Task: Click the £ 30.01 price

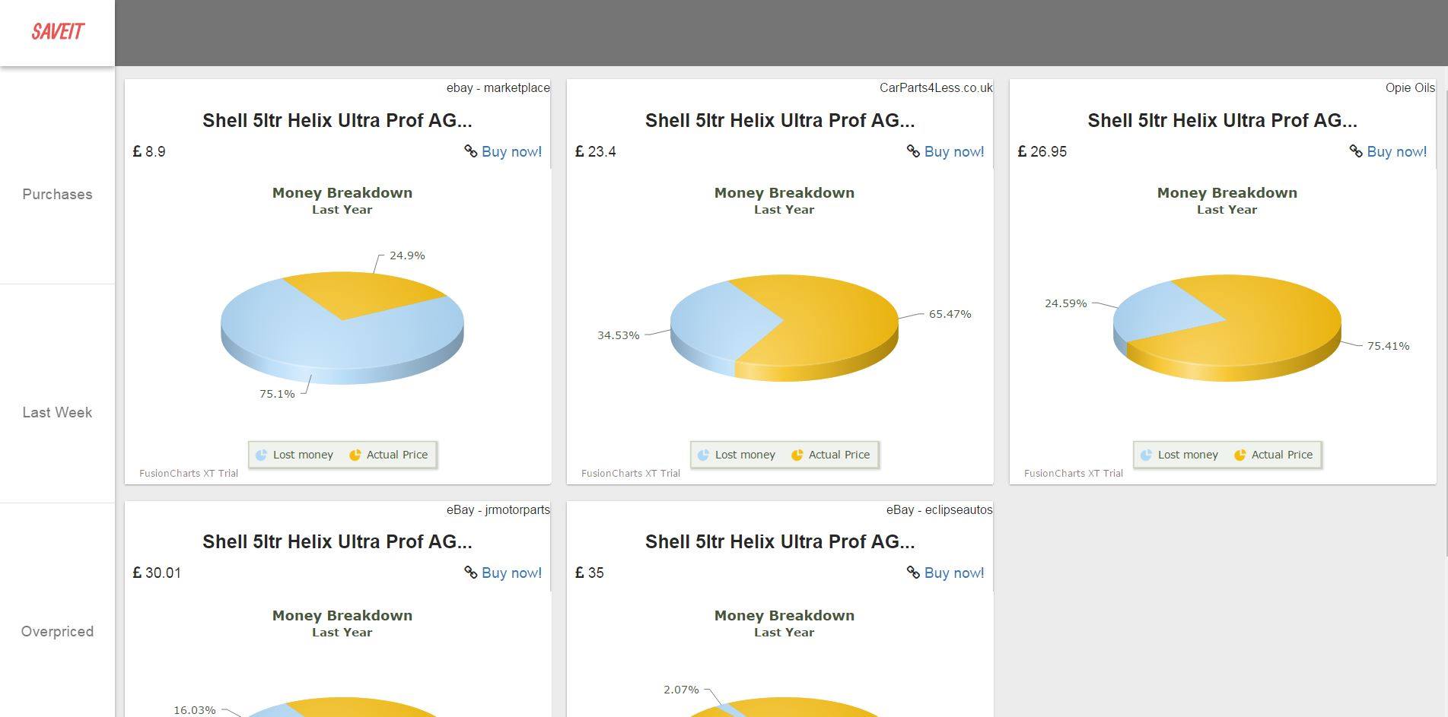Action: pyautogui.click(x=157, y=573)
